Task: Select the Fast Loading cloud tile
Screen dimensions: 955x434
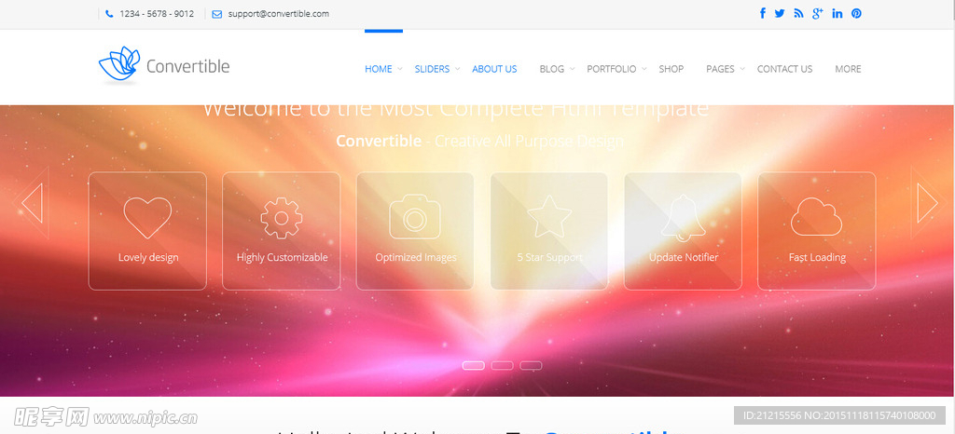Action: click(x=816, y=230)
